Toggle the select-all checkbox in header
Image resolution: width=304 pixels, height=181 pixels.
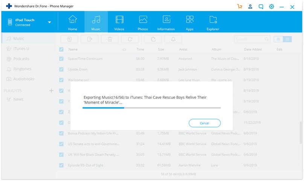pyautogui.click(x=61, y=49)
